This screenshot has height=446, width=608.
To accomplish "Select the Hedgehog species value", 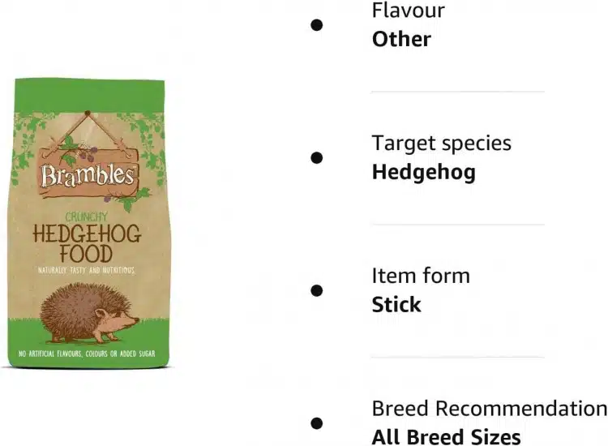I will (423, 172).
